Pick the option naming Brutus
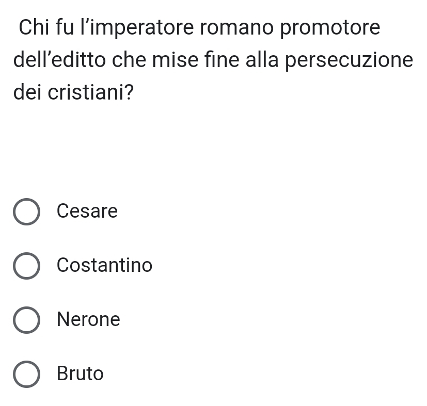This screenshot has width=427, height=406. point(26,373)
